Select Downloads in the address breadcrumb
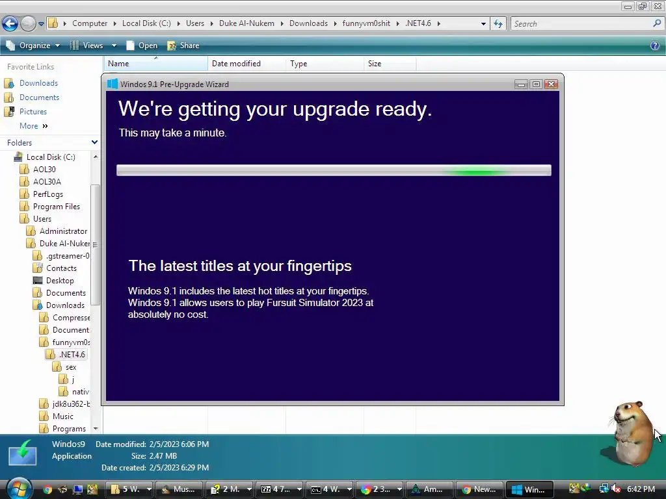The image size is (666, 499). click(308, 23)
